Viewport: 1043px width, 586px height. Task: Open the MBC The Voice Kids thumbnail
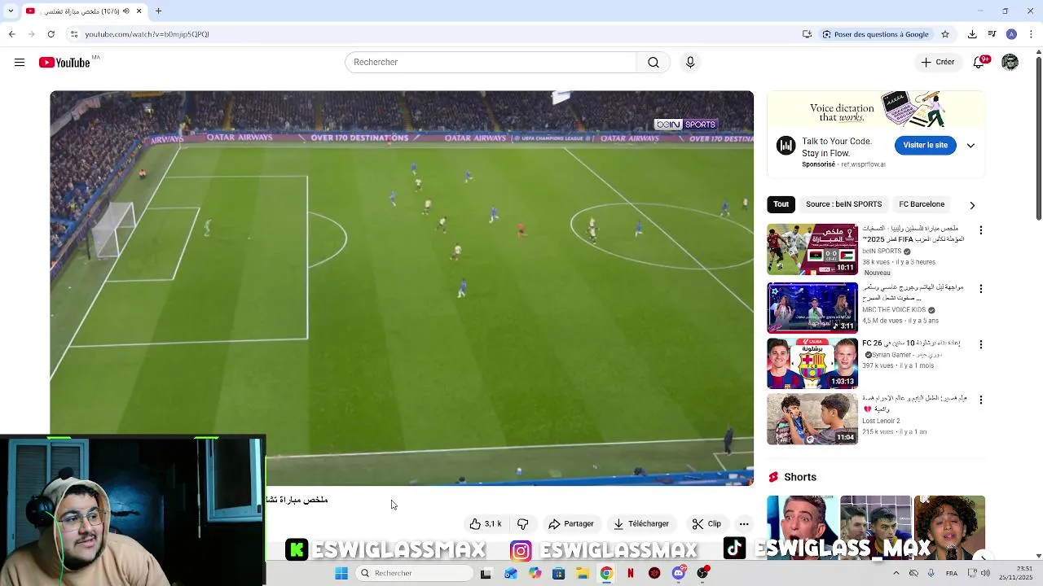point(812,308)
